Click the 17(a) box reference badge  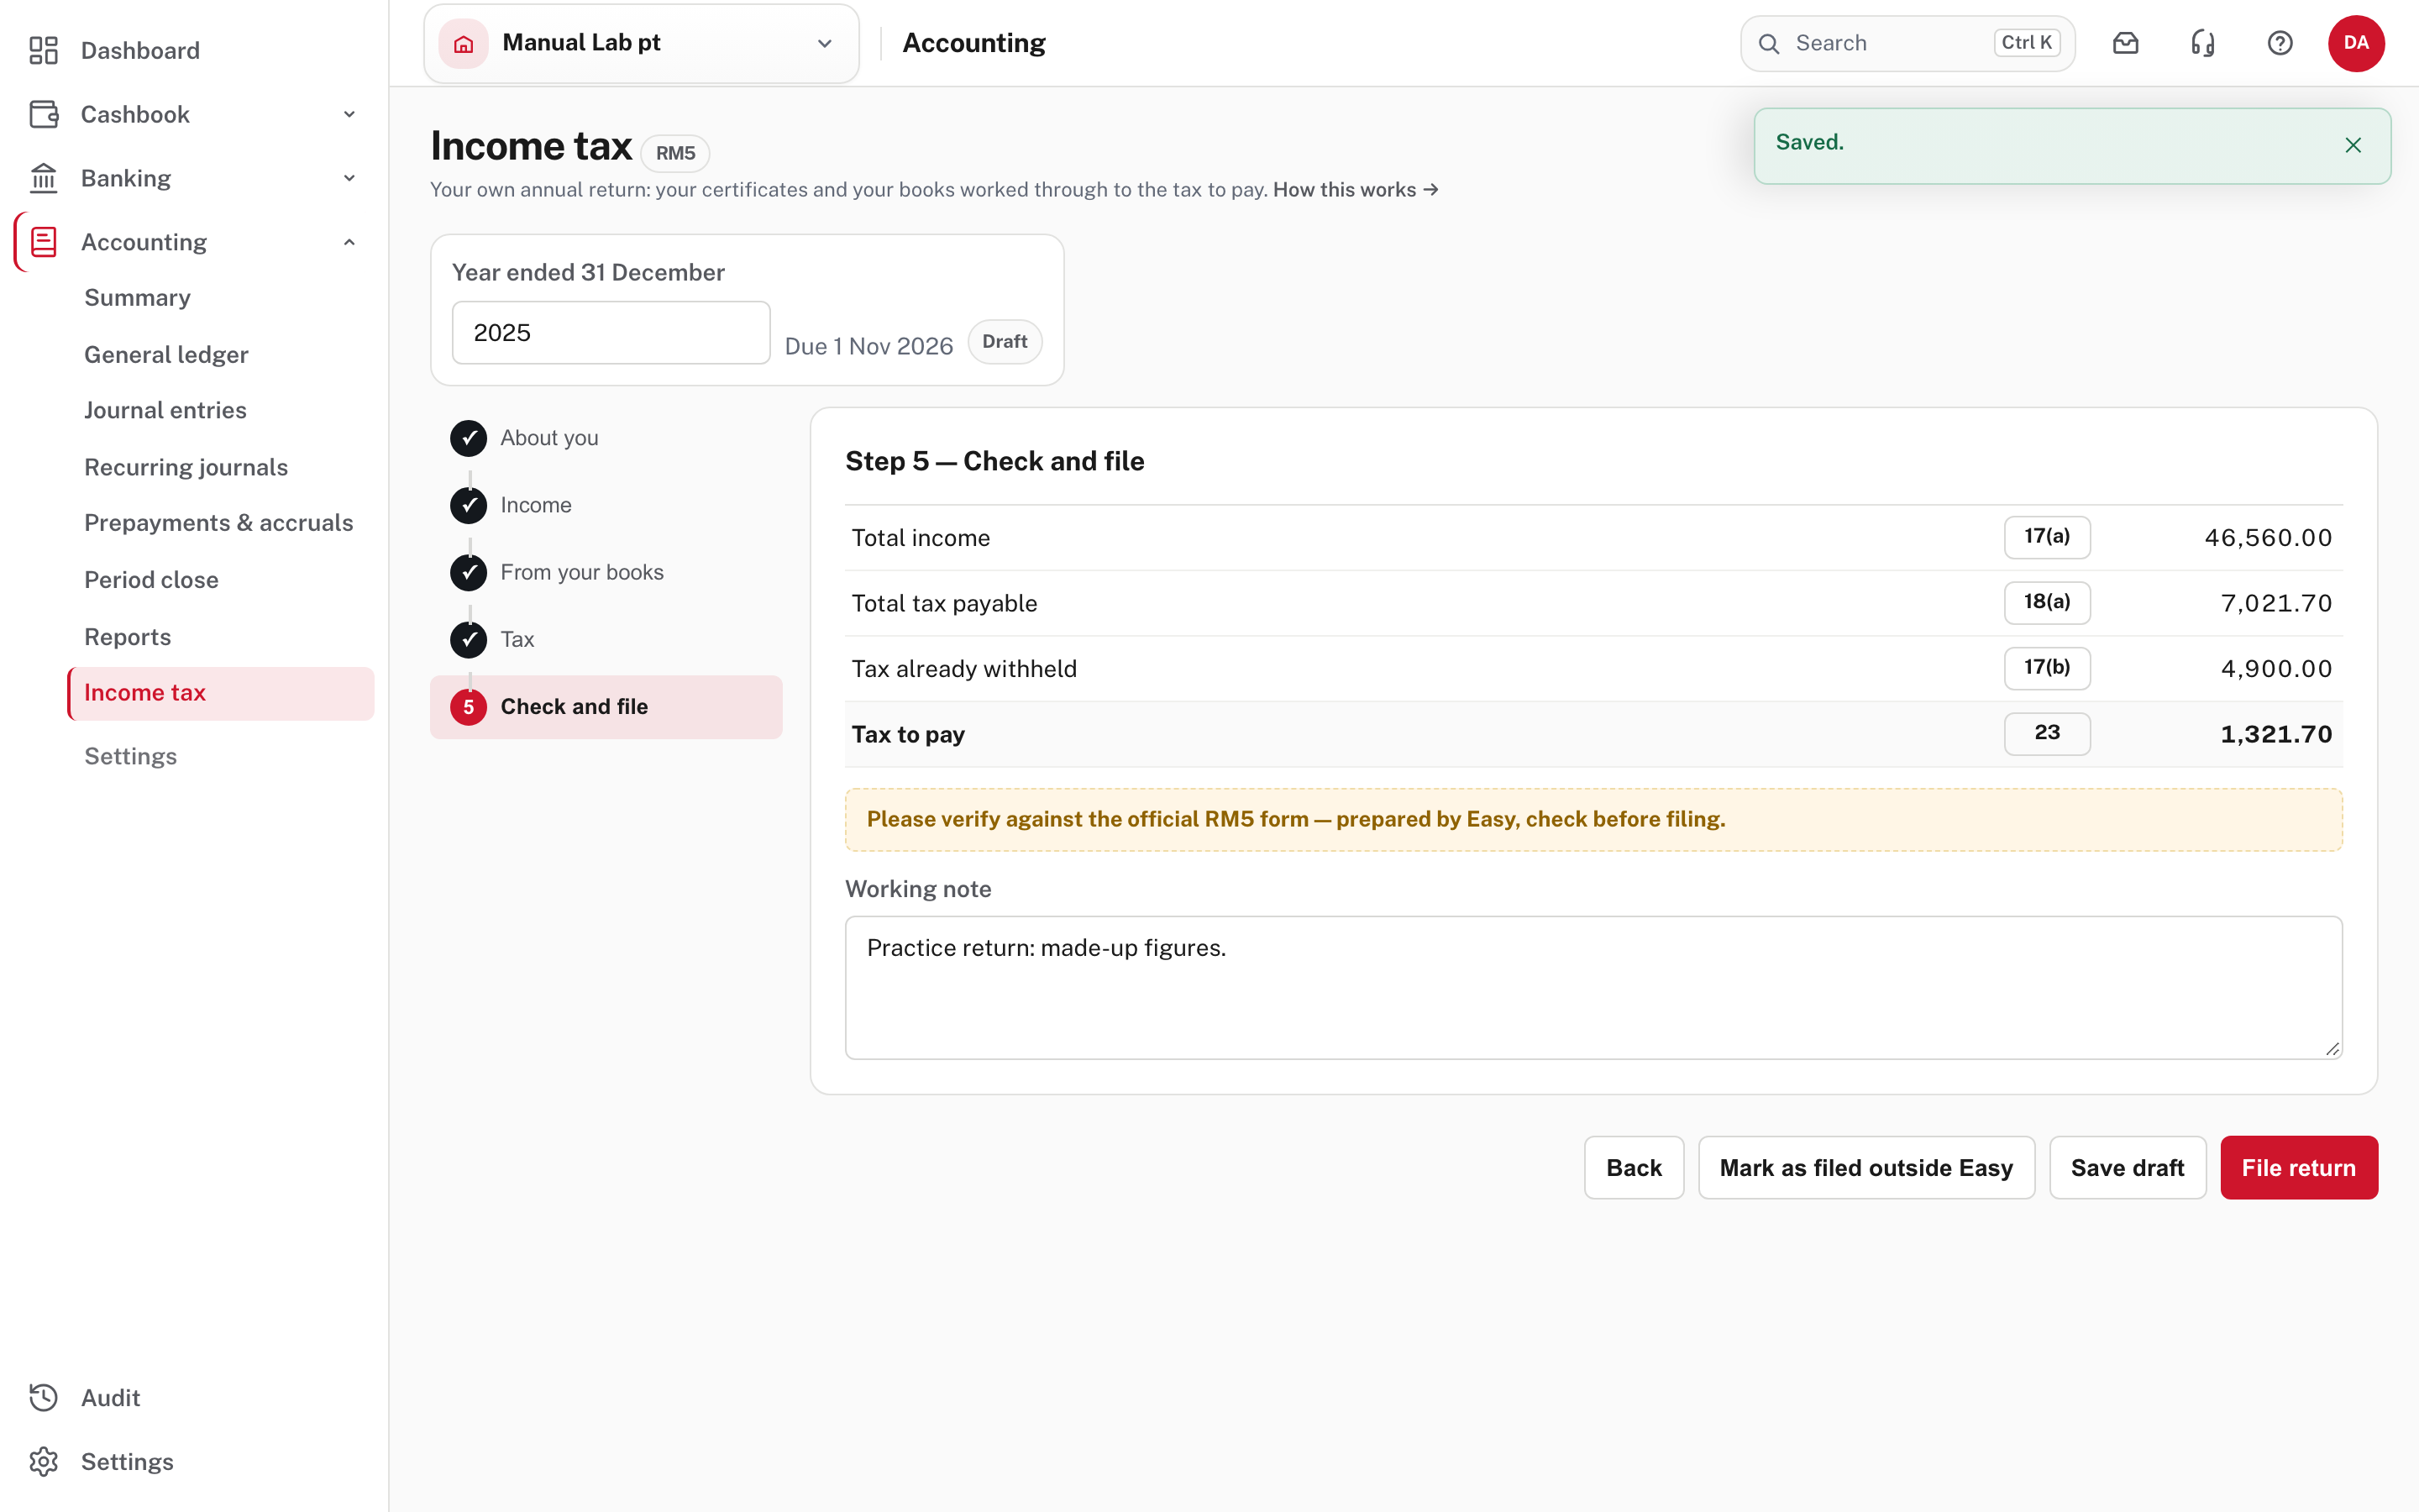coord(2046,537)
